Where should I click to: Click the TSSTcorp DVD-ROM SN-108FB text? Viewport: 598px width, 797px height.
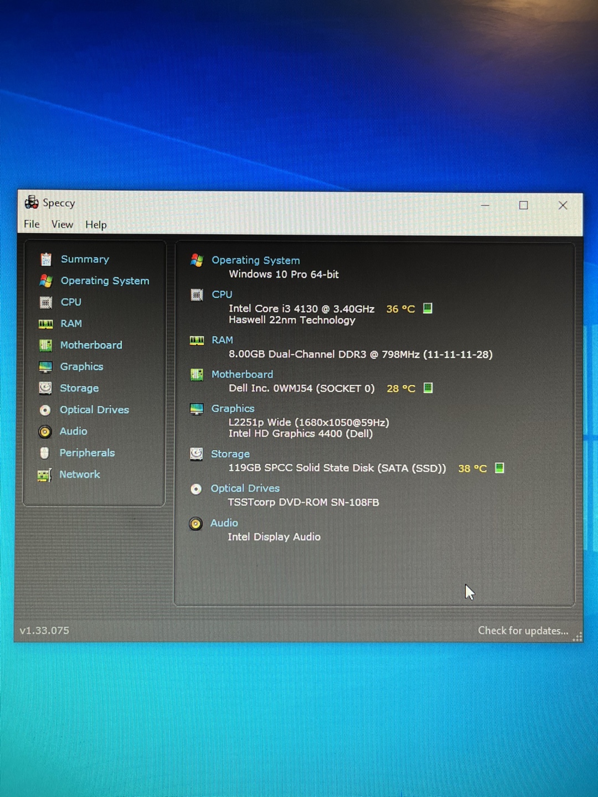pos(303,502)
